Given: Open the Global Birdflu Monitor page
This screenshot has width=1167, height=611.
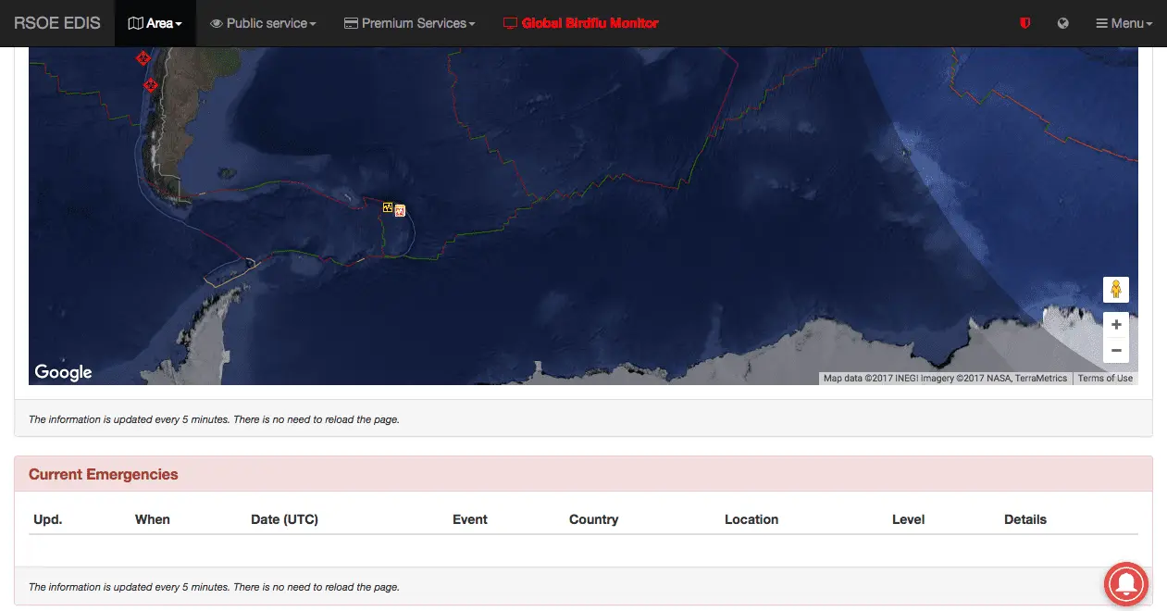Looking at the screenshot, I should pos(580,23).
